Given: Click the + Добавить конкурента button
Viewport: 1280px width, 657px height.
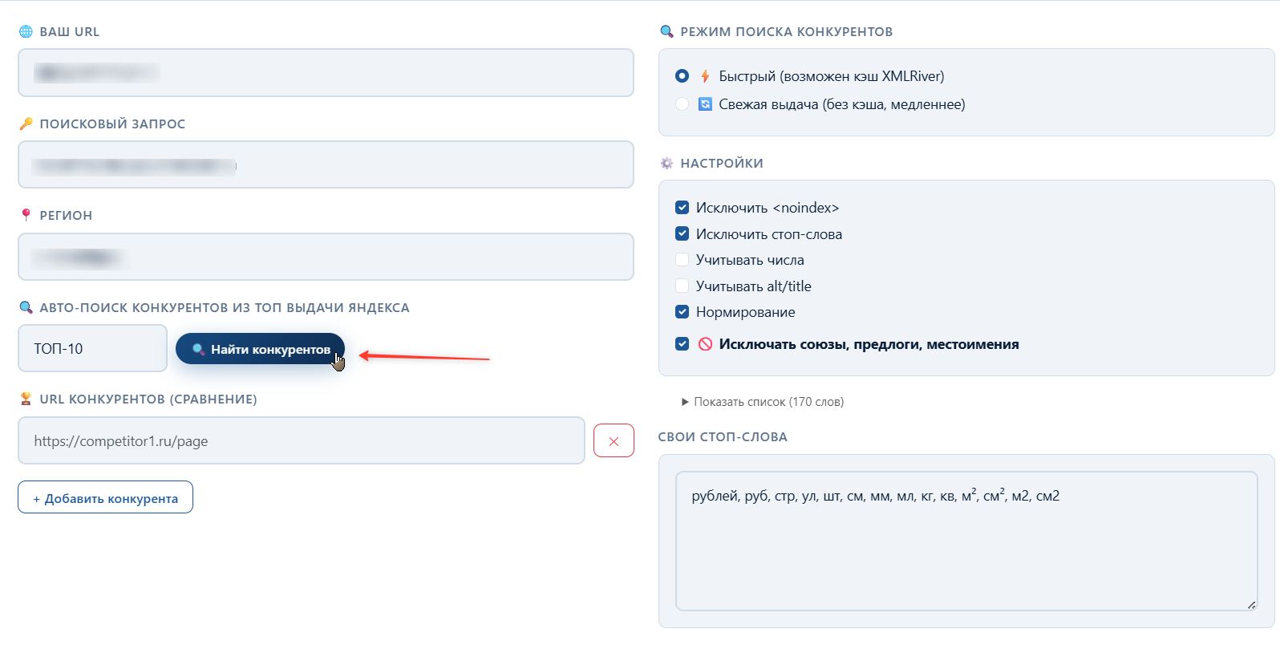Looking at the screenshot, I should point(105,497).
